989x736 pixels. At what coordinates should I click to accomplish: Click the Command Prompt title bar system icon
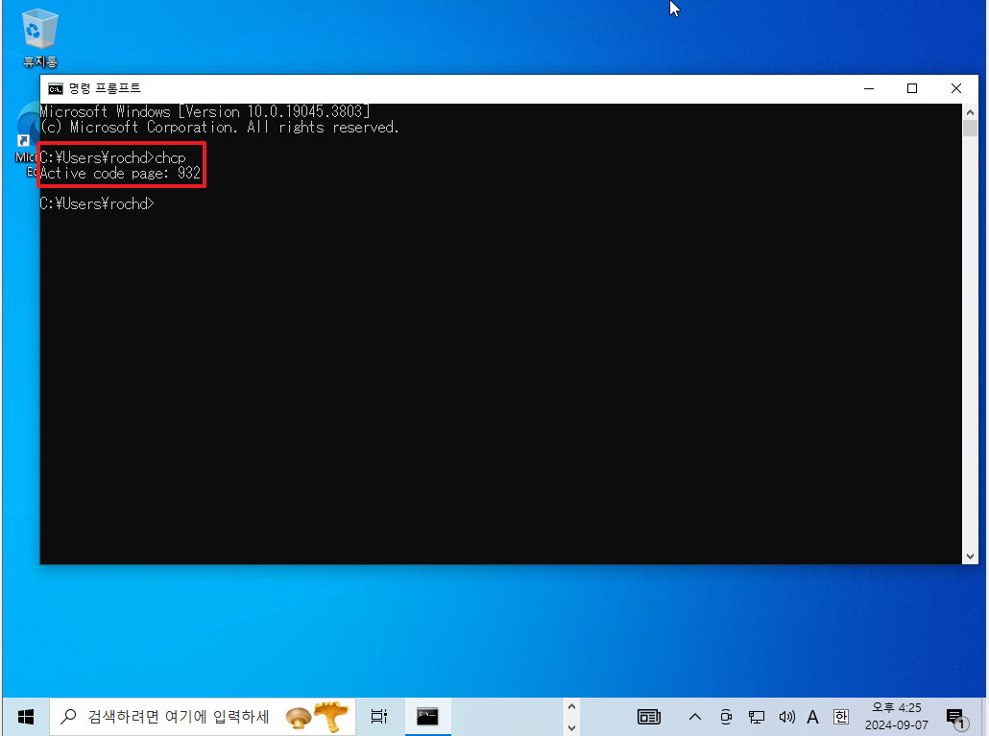56,89
